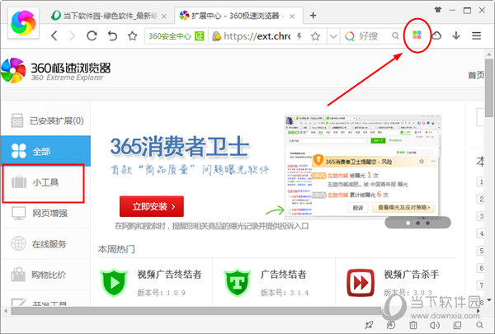Click the pin icon in status bar

(x=369, y=325)
